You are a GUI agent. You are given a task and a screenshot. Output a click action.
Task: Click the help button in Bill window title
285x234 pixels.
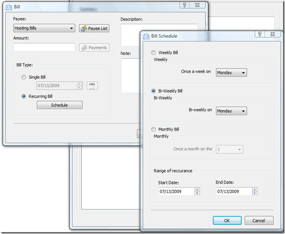184,5
